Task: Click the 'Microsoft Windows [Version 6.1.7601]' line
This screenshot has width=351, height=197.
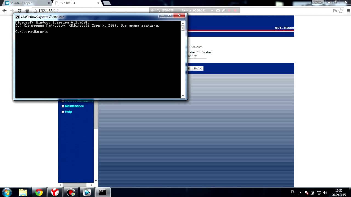Action: tap(52, 22)
